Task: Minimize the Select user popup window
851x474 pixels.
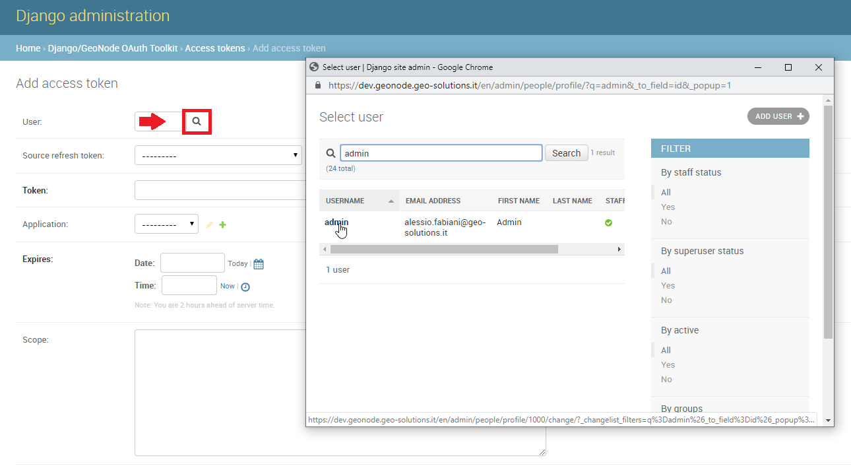Action: tap(759, 67)
